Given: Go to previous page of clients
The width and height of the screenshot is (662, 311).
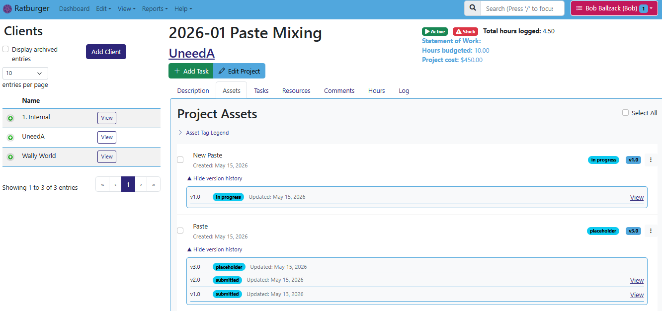Looking at the screenshot, I should (115, 184).
